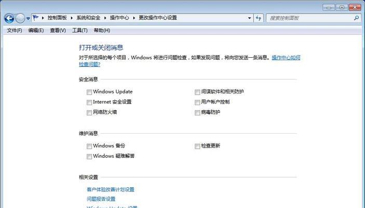Enable the Internet 安全设置 checkbox
The width and height of the screenshot is (365, 208).
[89, 102]
